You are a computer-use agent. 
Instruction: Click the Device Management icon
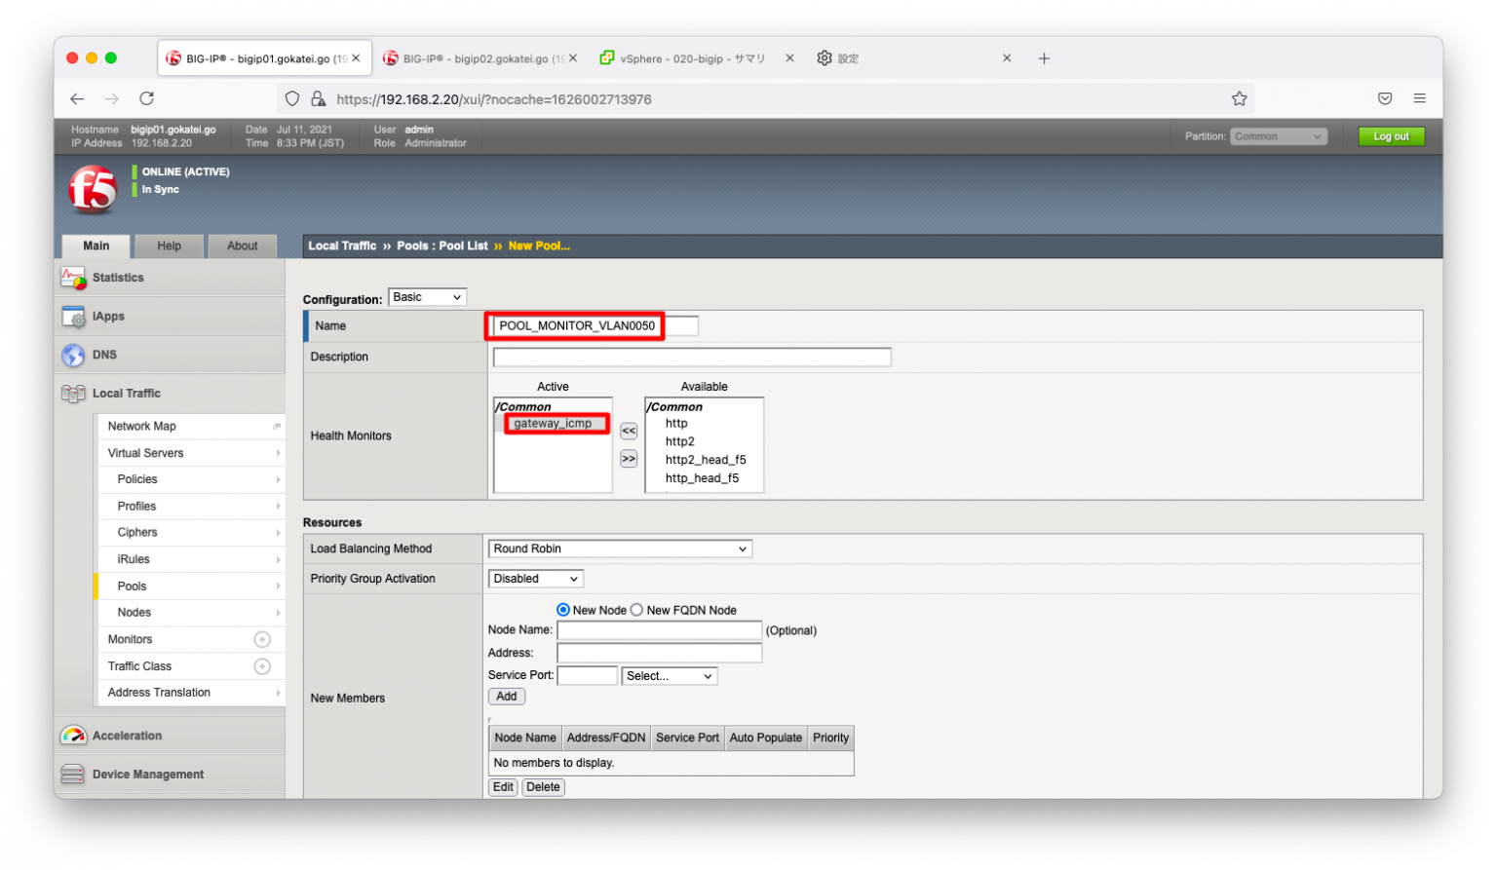click(73, 775)
